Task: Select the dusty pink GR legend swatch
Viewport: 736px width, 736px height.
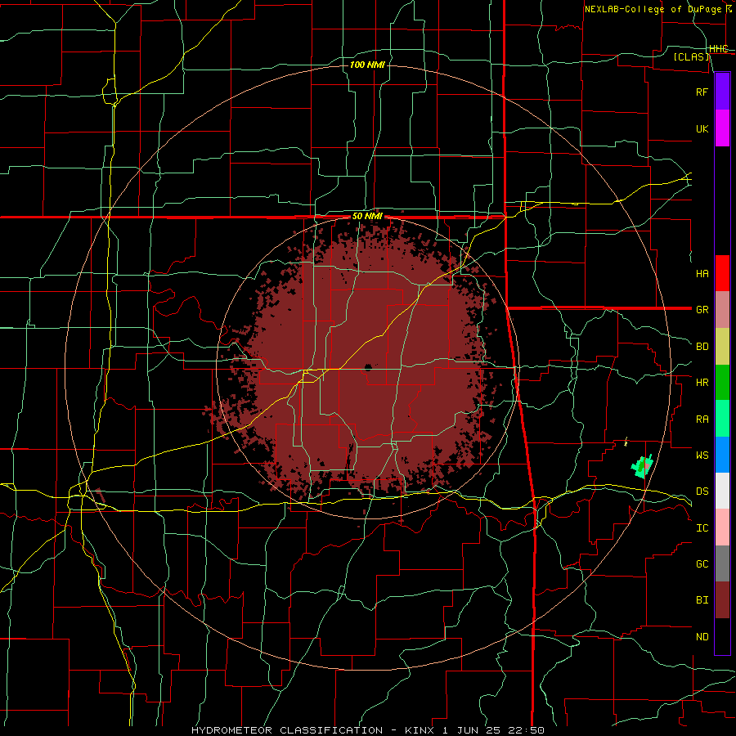Action: point(722,309)
